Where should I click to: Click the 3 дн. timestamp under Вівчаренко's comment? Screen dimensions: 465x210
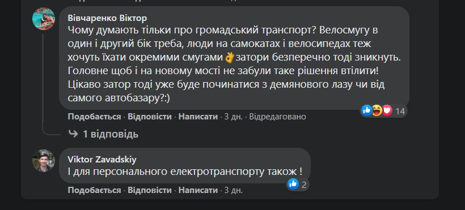pyautogui.click(x=234, y=117)
